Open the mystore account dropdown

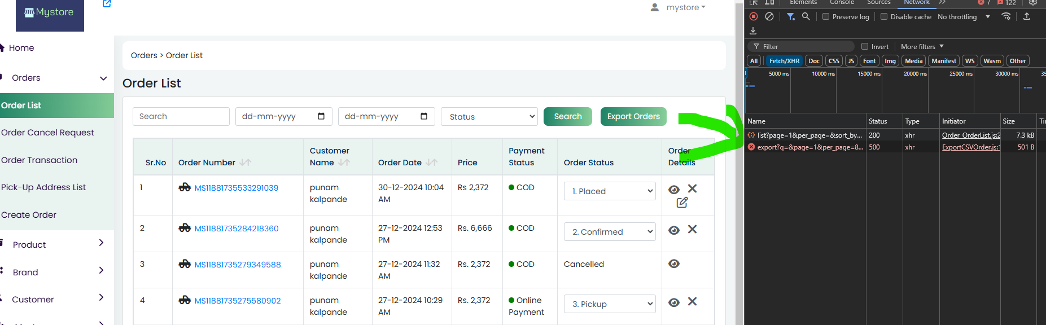pos(686,7)
